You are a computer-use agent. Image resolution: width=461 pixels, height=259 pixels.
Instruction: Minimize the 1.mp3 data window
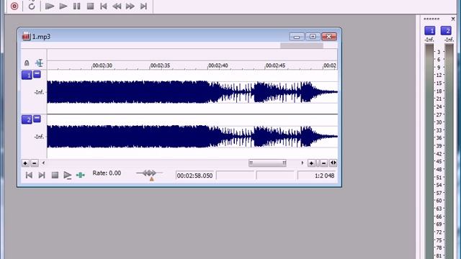click(297, 37)
